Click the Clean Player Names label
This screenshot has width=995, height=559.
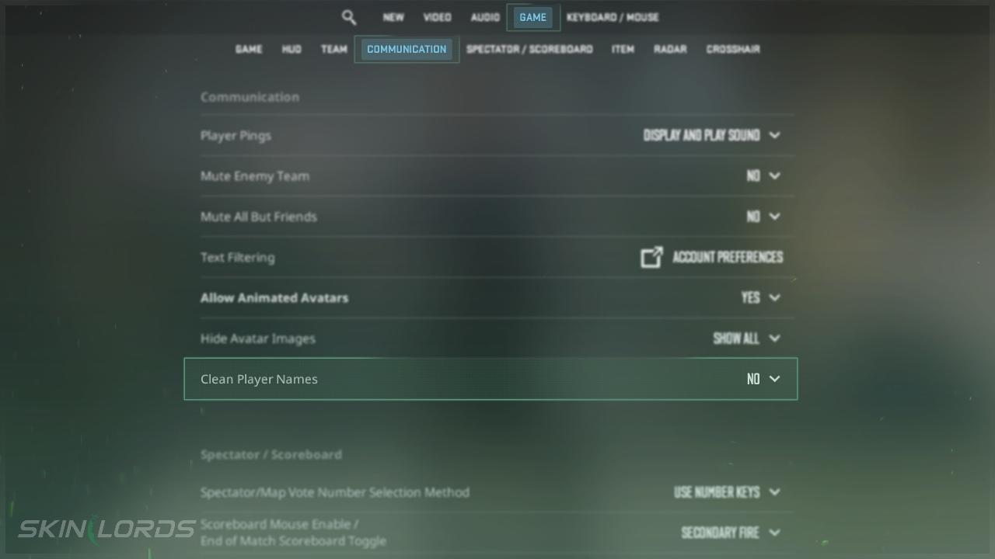[259, 380]
